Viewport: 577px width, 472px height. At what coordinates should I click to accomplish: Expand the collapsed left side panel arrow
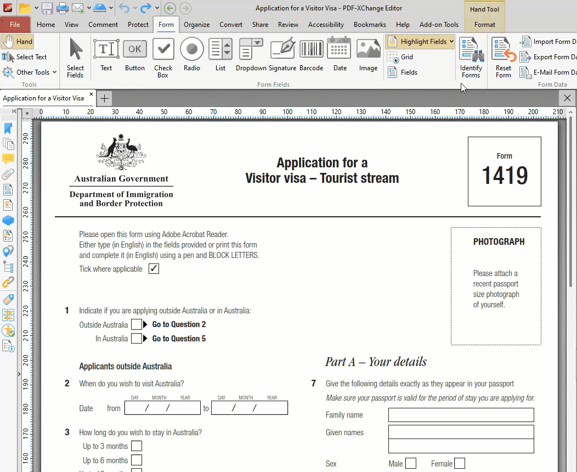click(x=19, y=374)
